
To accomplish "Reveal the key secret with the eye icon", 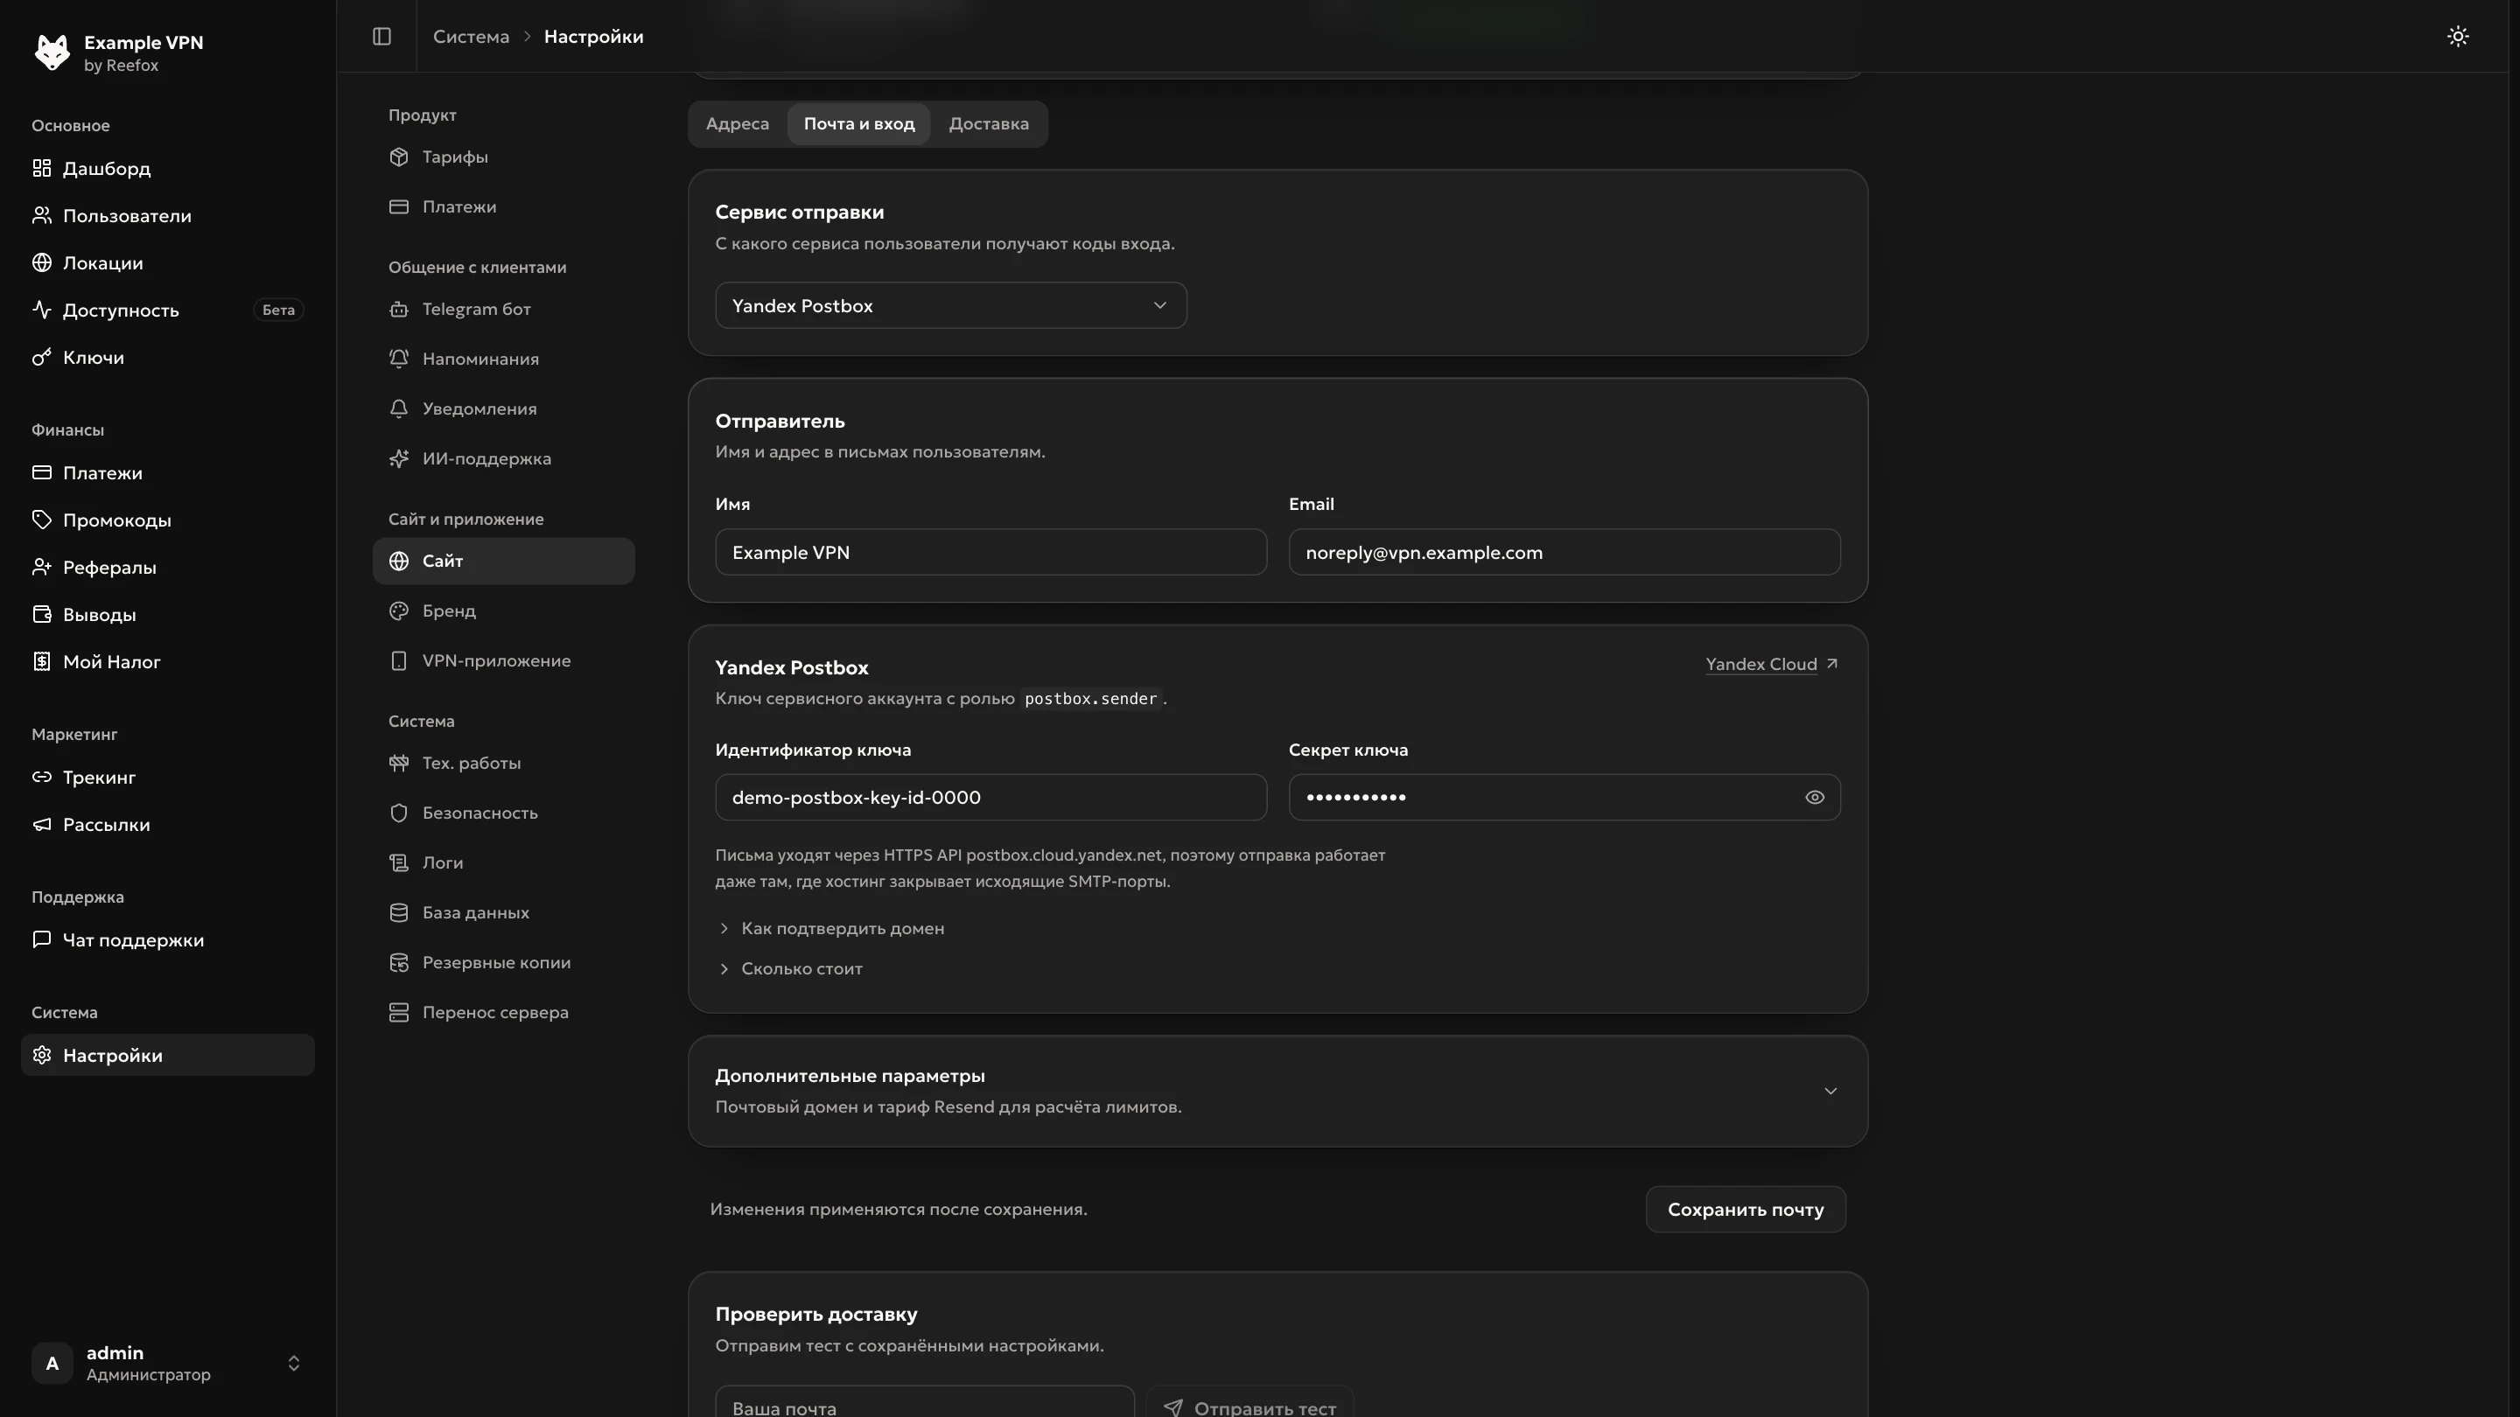I will click(x=1814, y=797).
